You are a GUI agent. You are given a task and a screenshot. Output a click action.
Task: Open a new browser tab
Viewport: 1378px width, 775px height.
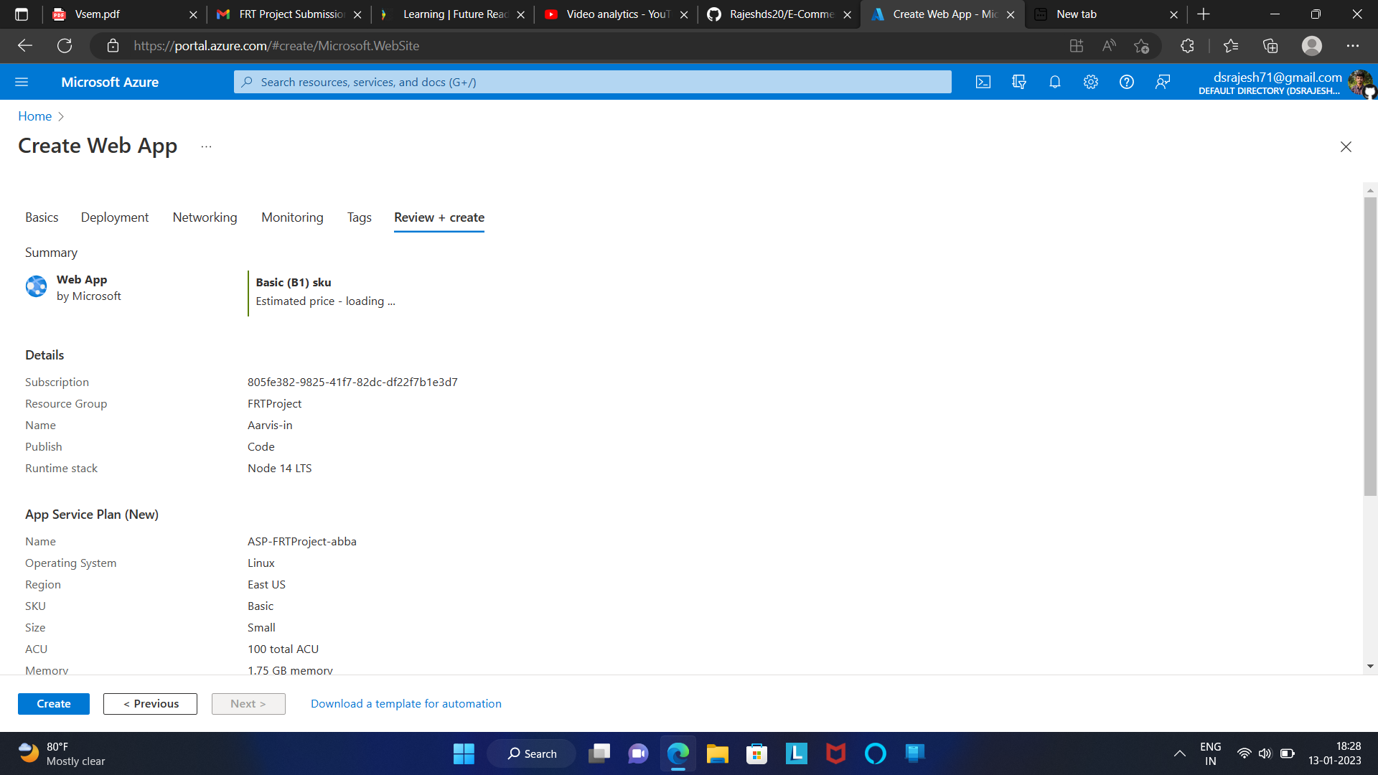(x=1204, y=14)
